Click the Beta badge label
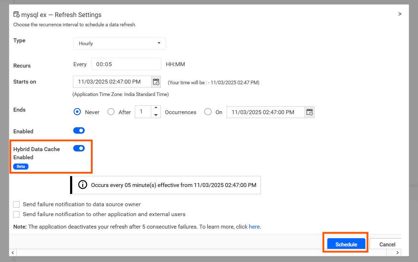Screen dimensions: 418x262 click(21, 166)
